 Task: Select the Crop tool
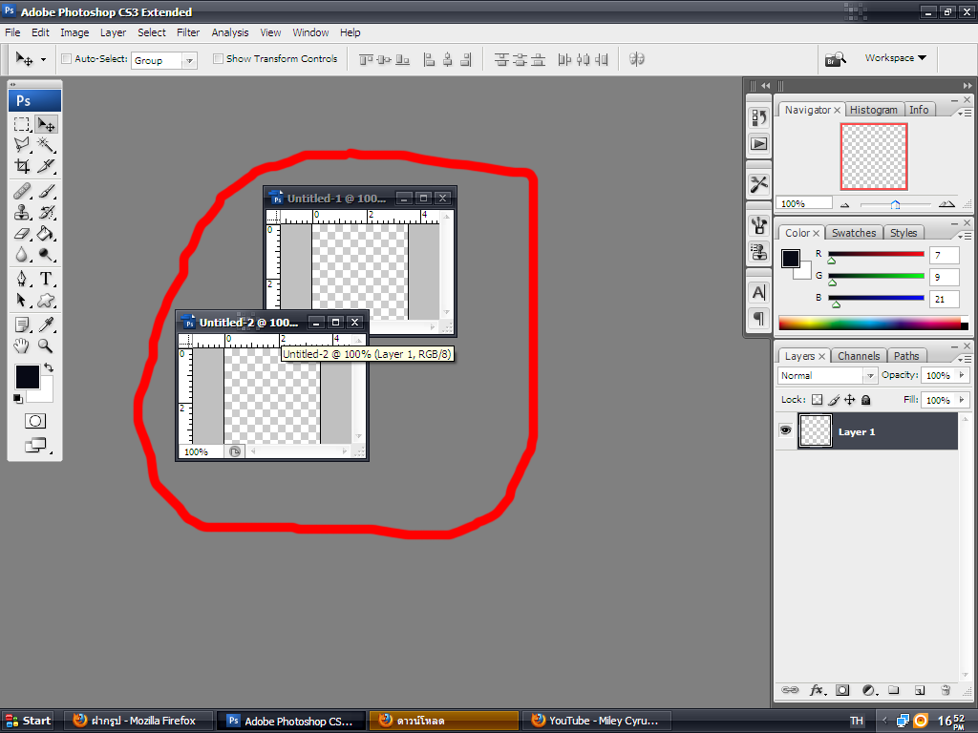click(22, 166)
